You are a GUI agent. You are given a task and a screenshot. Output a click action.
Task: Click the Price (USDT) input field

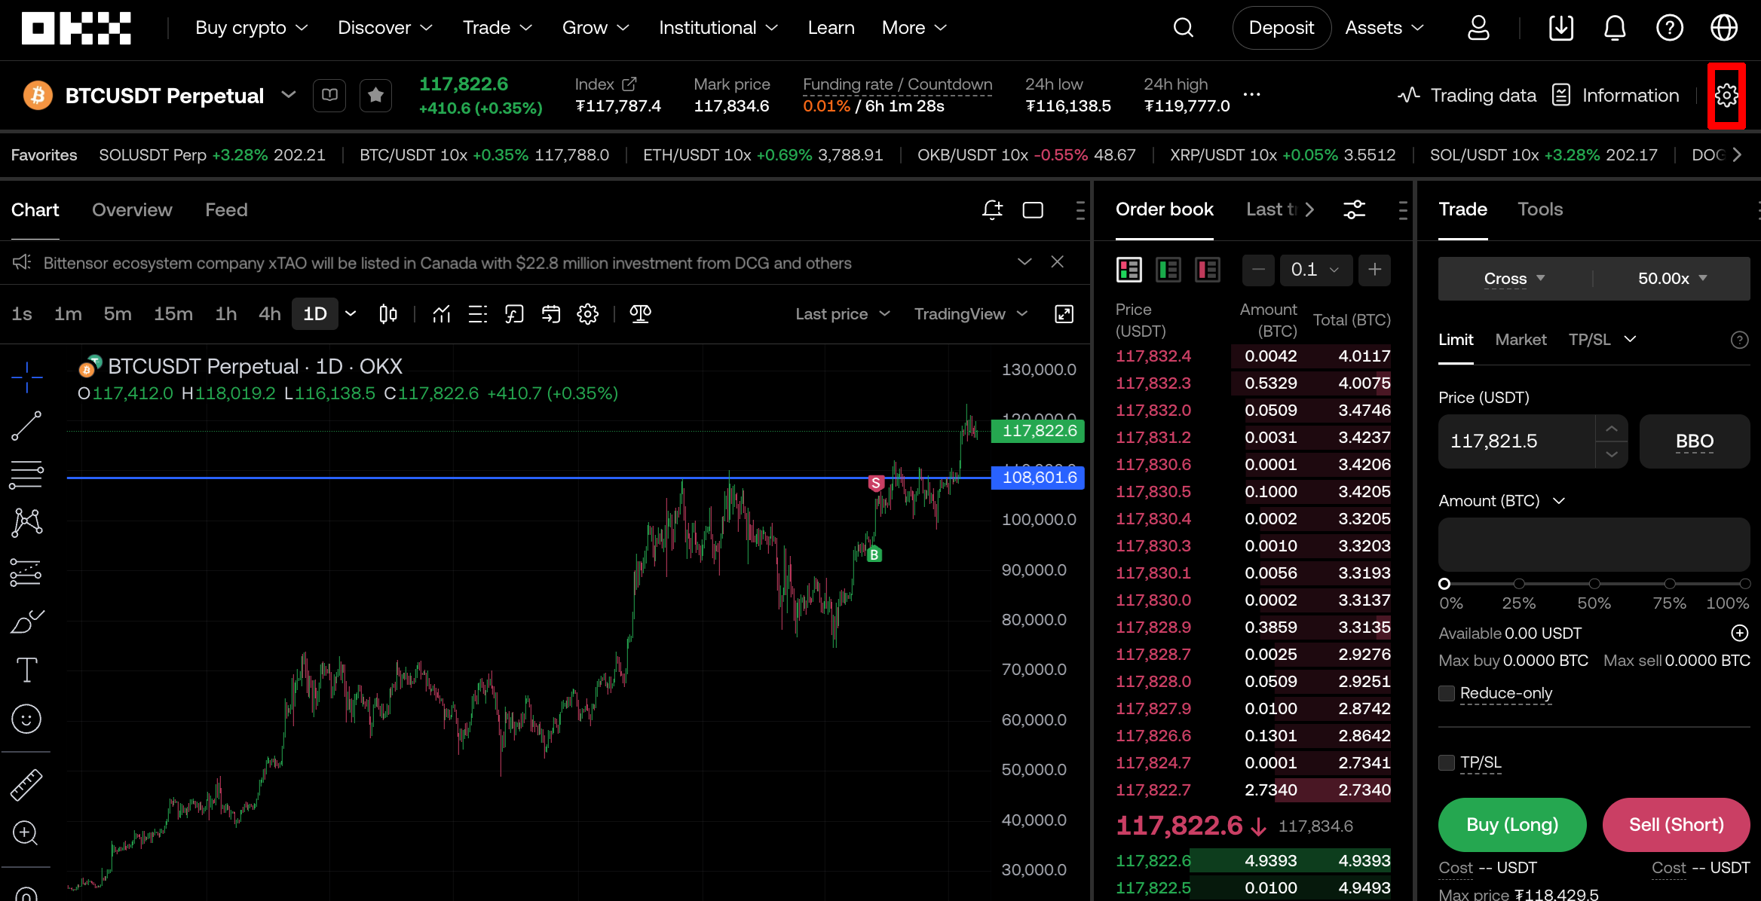point(1517,441)
